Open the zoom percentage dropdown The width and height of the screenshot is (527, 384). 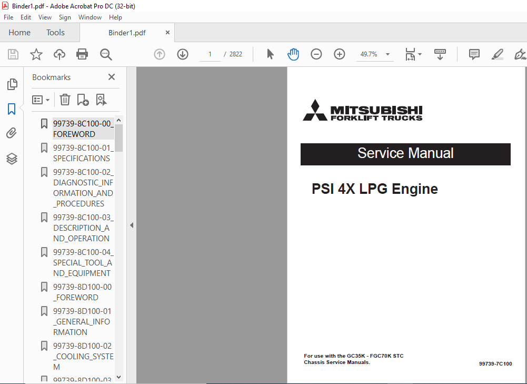387,54
